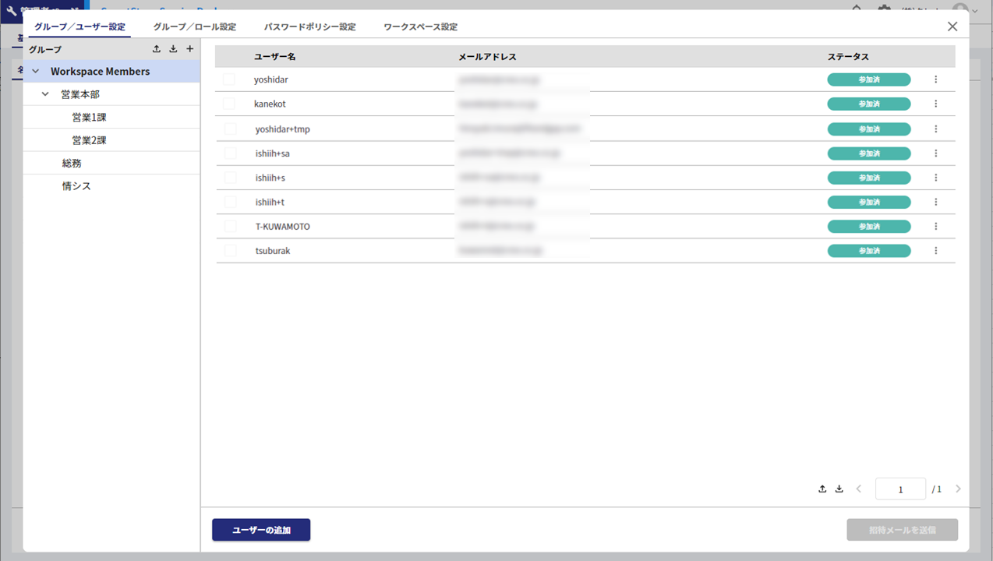Close the settings dialog with X
993x561 pixels.
click(x=952, y=26)
